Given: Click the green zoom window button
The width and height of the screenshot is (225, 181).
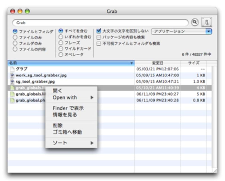Looking at the screenshot, I should coord(27,12).
